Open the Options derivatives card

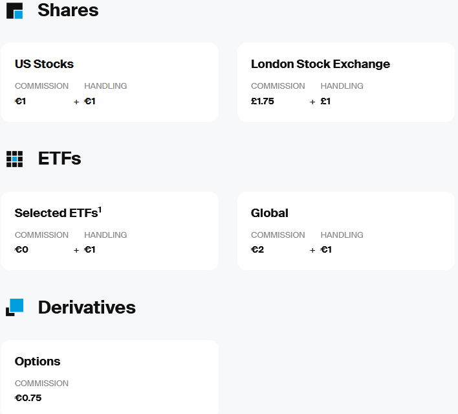pos(109,377)
